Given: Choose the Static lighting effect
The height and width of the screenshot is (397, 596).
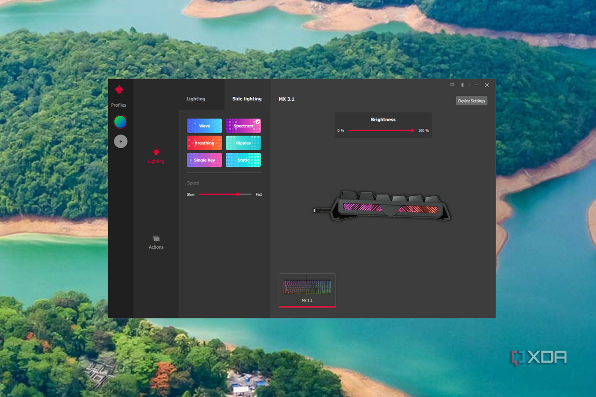Looking at the screenshot, I should [x=243, y=160].
